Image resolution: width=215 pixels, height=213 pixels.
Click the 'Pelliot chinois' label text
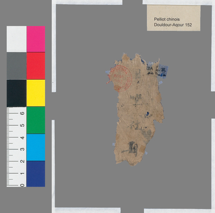click(x=167, y=19)
